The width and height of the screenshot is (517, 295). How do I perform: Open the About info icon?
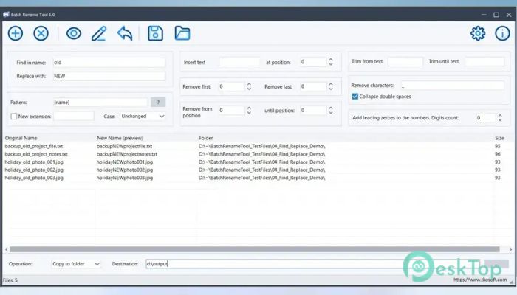[502, 33]
